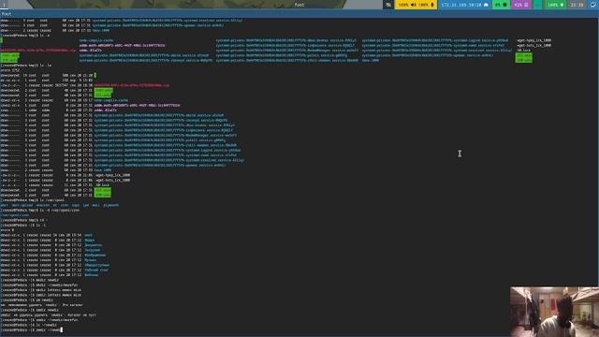Click the Видео directory entry

[90, 240]
